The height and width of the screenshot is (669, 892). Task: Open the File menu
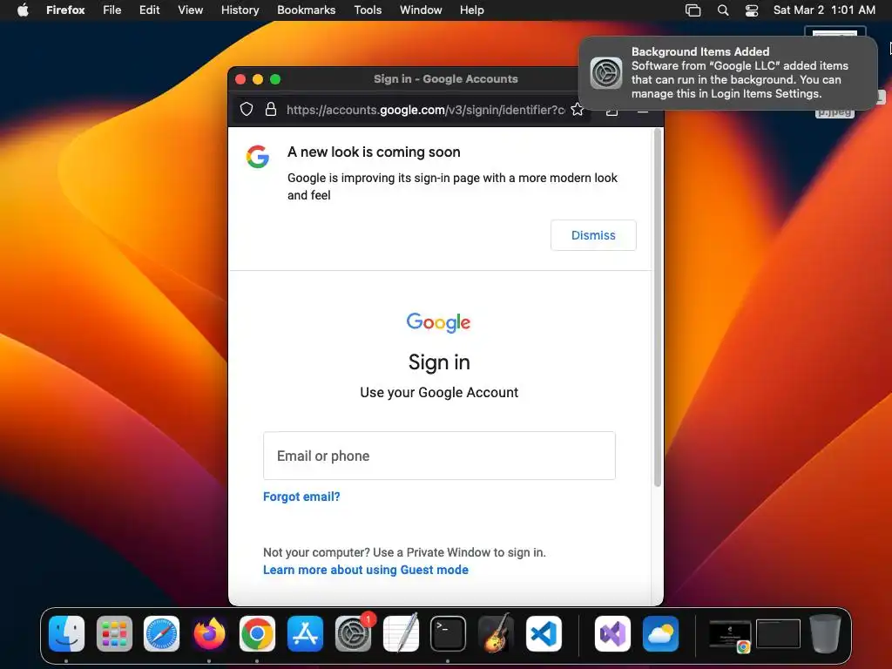pyautogui.click(x=112, y=10)
